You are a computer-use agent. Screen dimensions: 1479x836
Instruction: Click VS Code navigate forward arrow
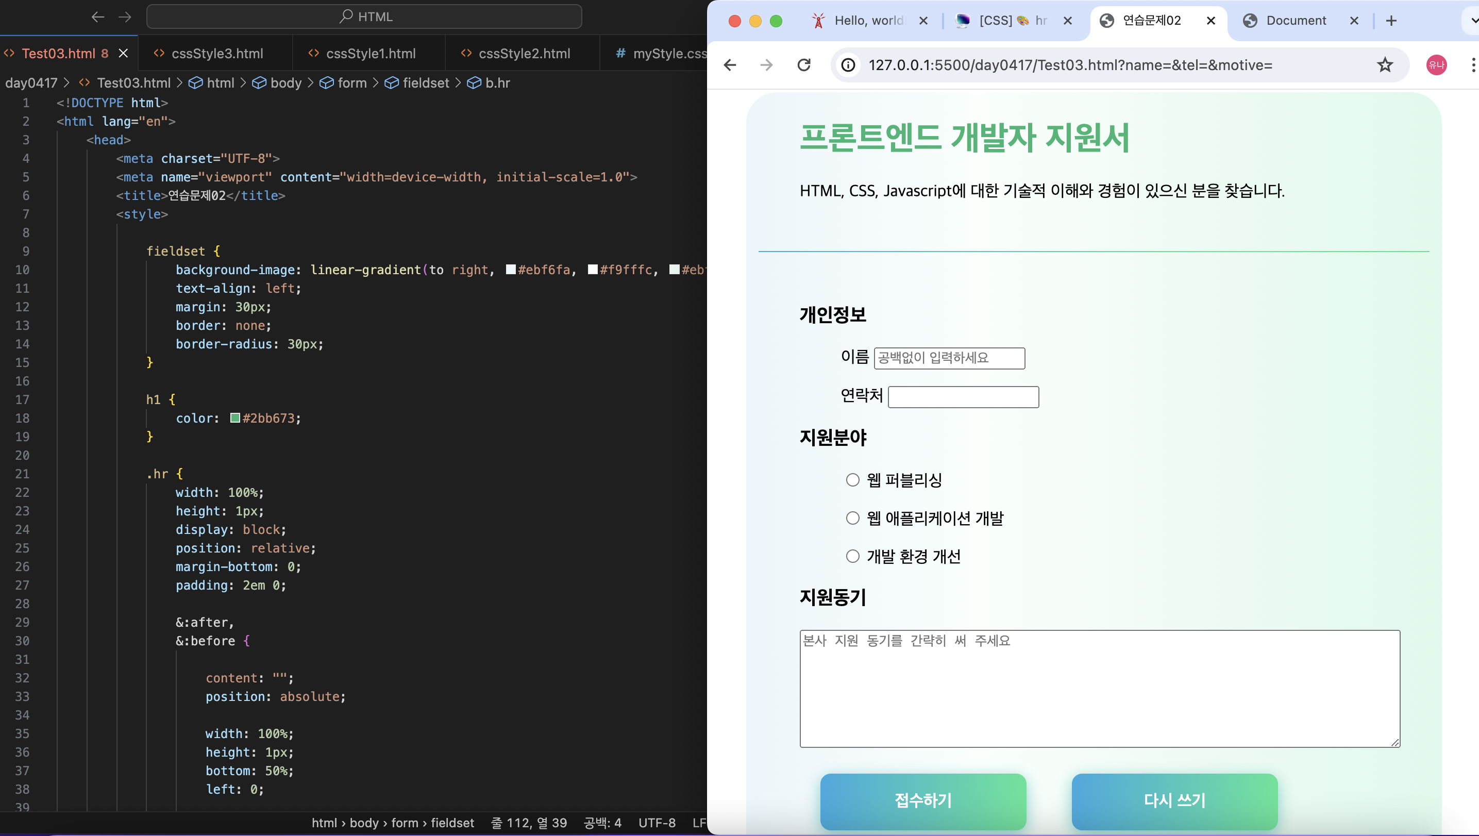(x=125, y=16)
